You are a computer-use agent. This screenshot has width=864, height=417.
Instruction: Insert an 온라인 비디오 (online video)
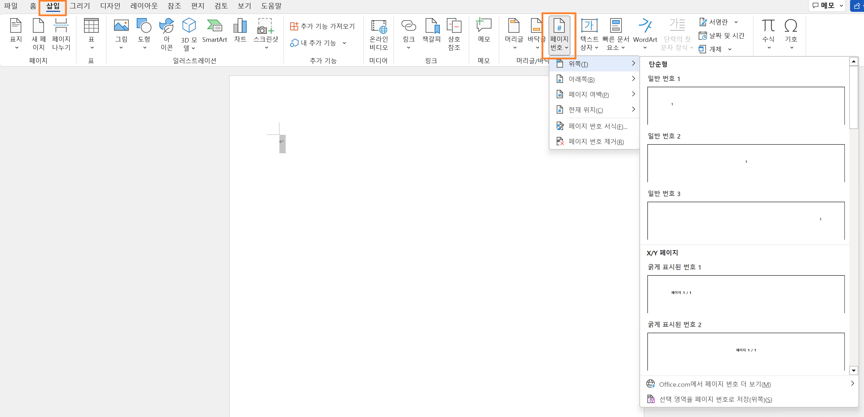[x=378, y=34]
